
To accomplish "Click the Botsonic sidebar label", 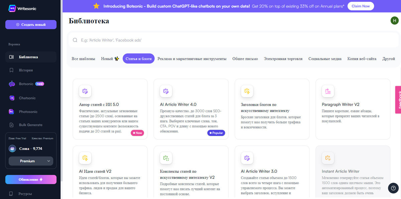I will coord(26,84).
